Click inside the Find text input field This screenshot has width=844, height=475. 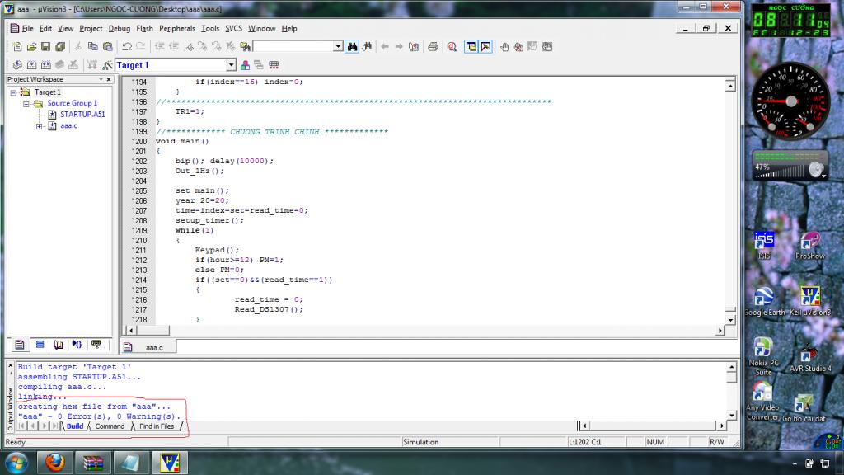(x=293, y=47)
